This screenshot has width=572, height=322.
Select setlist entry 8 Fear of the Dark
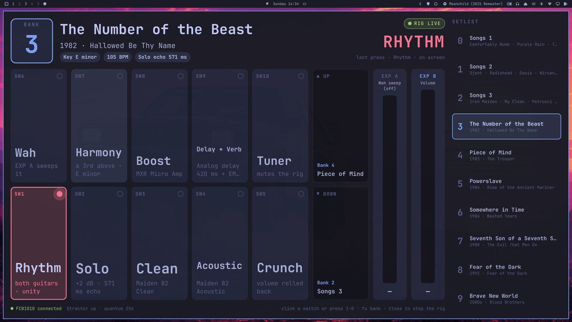pos(507,270)
